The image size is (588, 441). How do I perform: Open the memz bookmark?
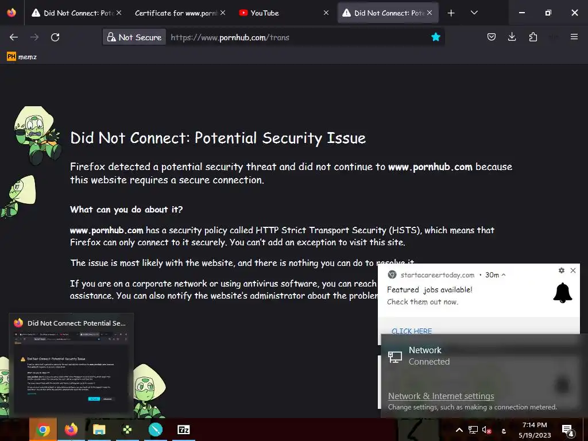(x=22, y=57)
